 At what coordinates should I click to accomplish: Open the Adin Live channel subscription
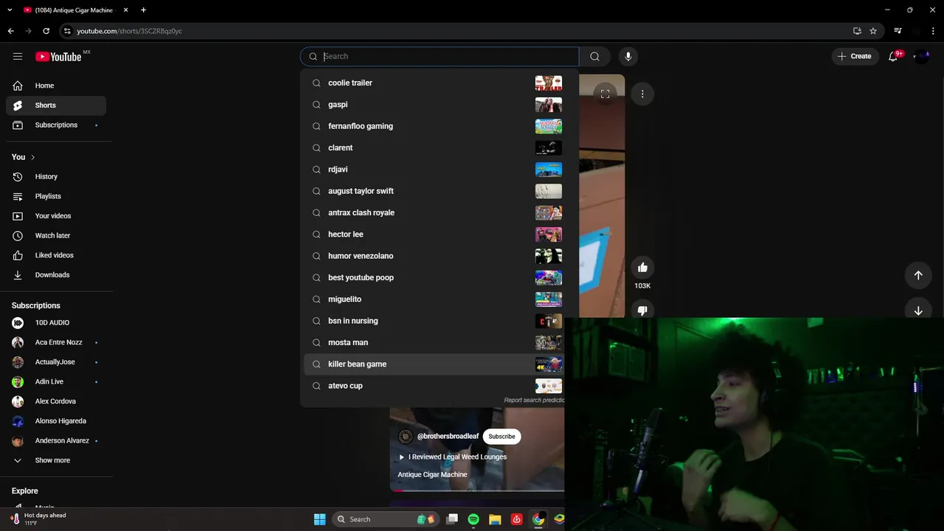(56, 382)
